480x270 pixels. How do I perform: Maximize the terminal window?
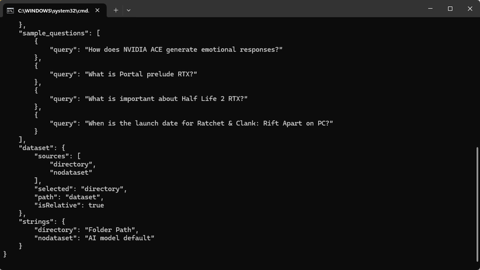[x=450, y=9]
